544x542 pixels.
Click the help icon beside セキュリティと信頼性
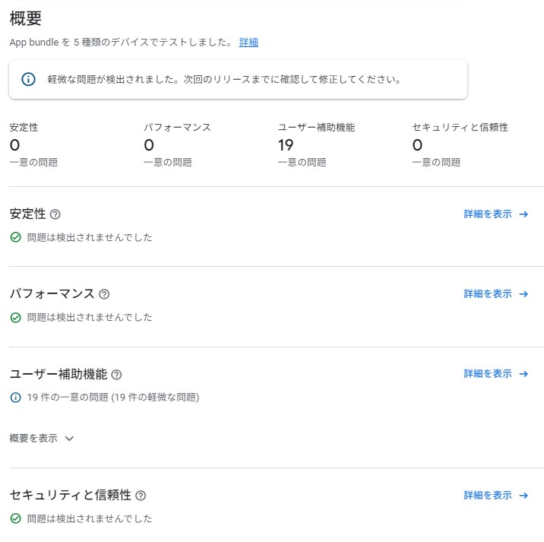pos(141,496)
